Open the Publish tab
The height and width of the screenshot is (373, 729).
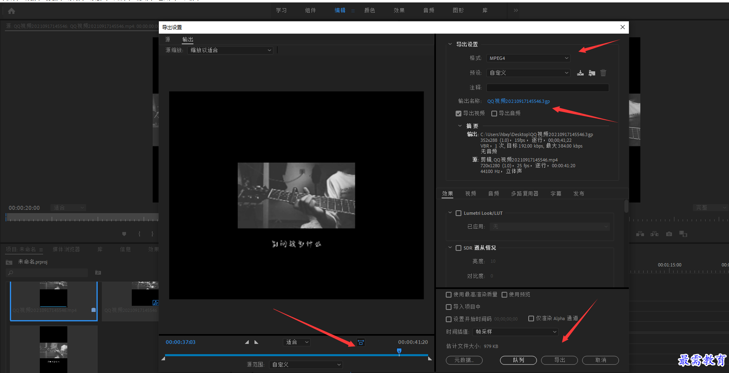tap(579, 193)
